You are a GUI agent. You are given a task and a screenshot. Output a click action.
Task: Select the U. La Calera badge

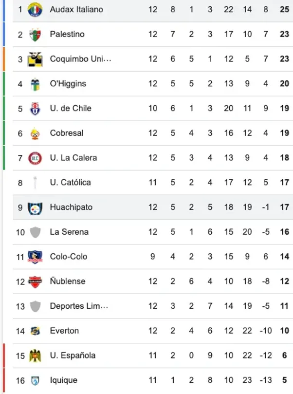[35, 158]
